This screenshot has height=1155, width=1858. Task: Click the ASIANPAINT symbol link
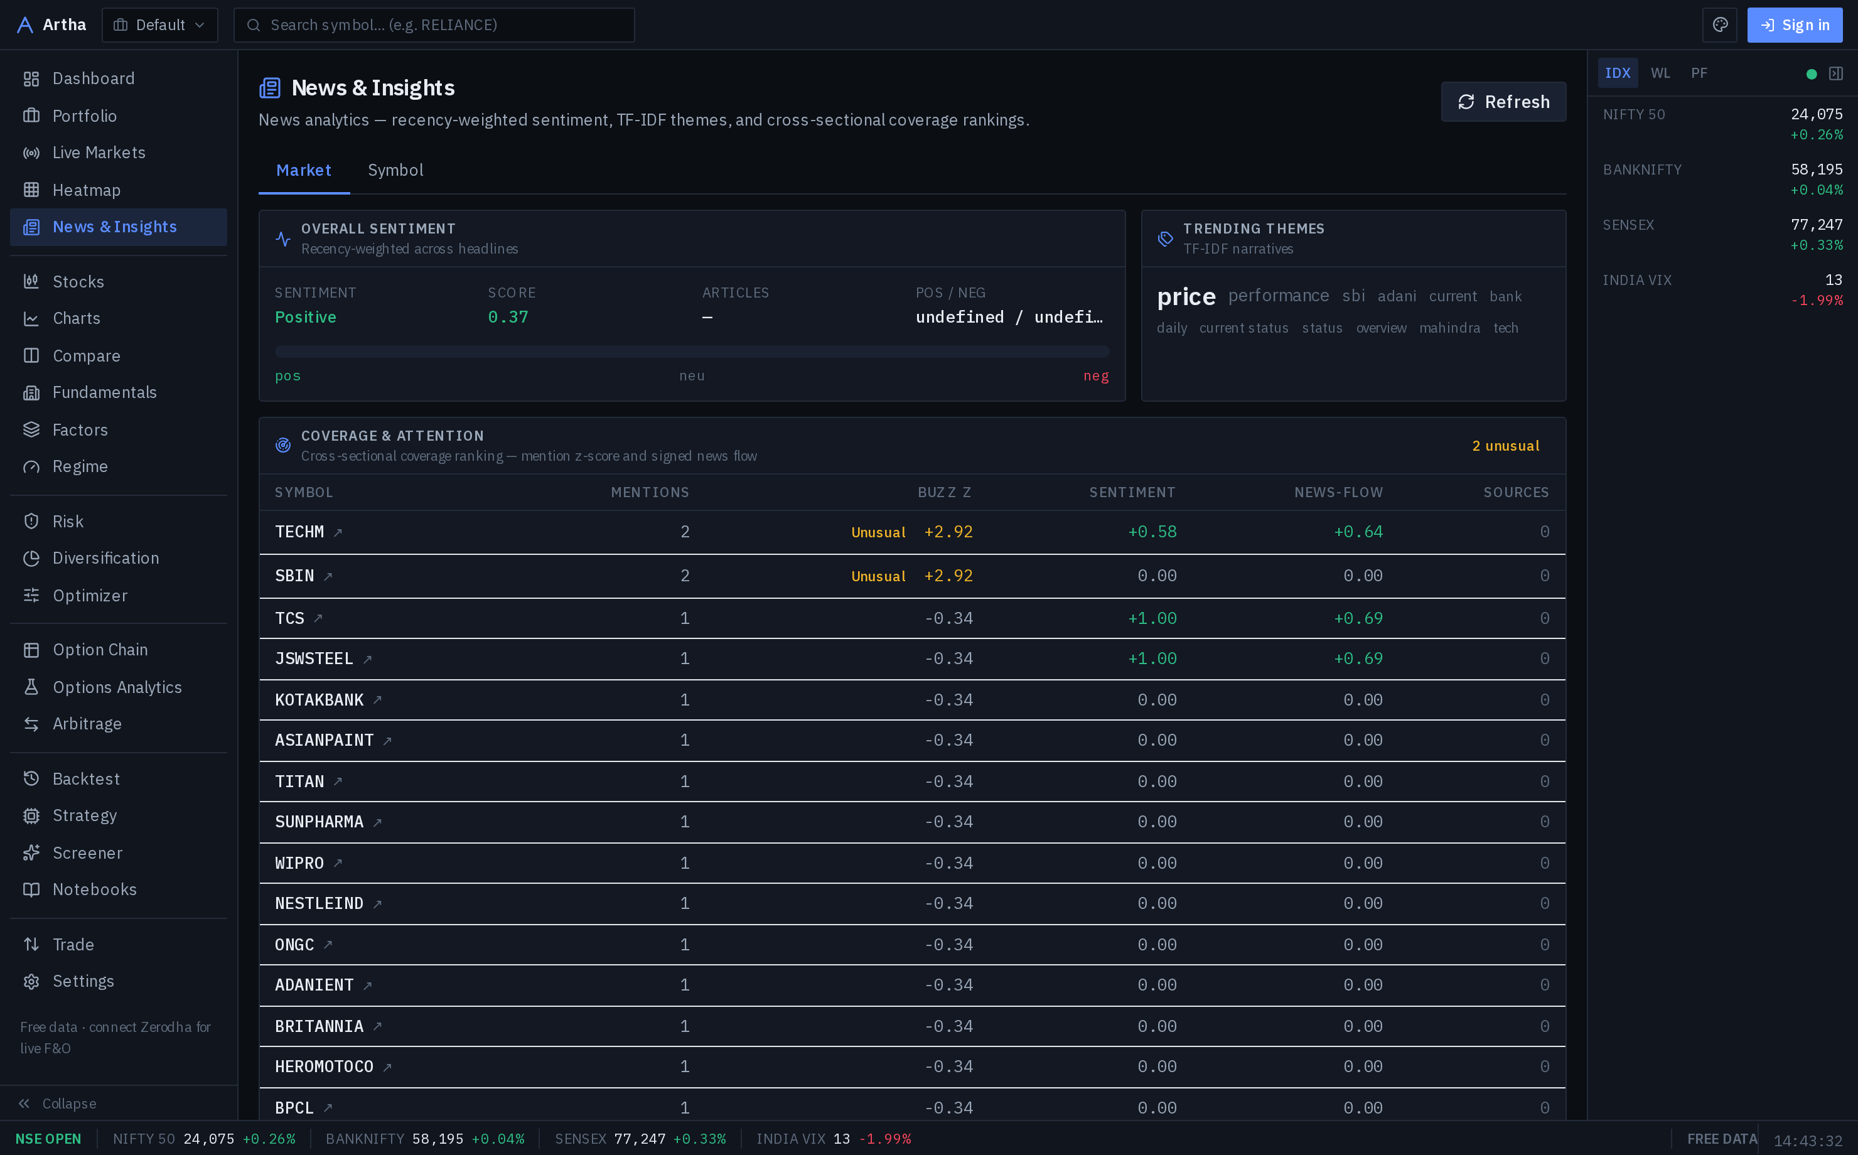click(x=324, y=740)
